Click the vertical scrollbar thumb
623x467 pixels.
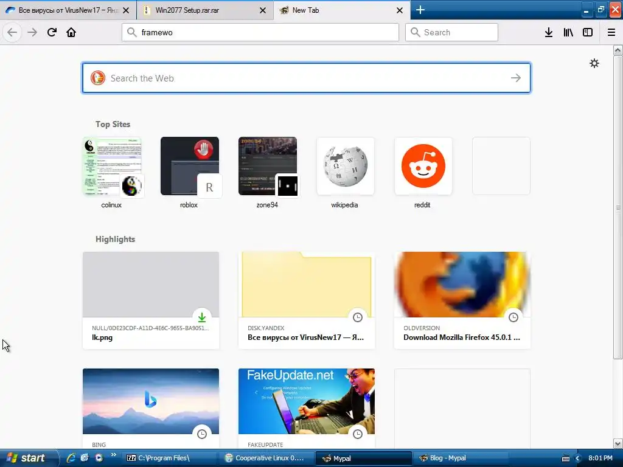click(x=618, y=207)
